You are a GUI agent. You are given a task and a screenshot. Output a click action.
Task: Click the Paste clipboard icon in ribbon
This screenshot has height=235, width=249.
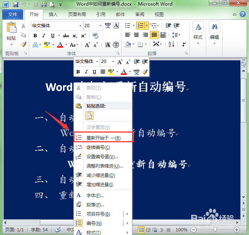point(11,28)
